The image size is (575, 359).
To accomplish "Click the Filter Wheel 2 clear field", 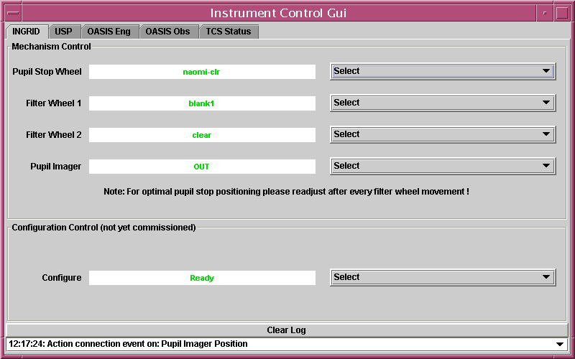I will point(202,135).
